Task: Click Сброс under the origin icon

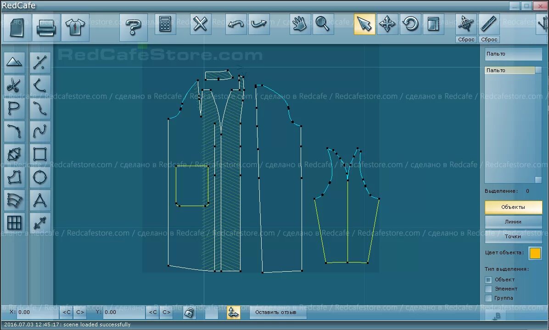Action: point(466,39)
